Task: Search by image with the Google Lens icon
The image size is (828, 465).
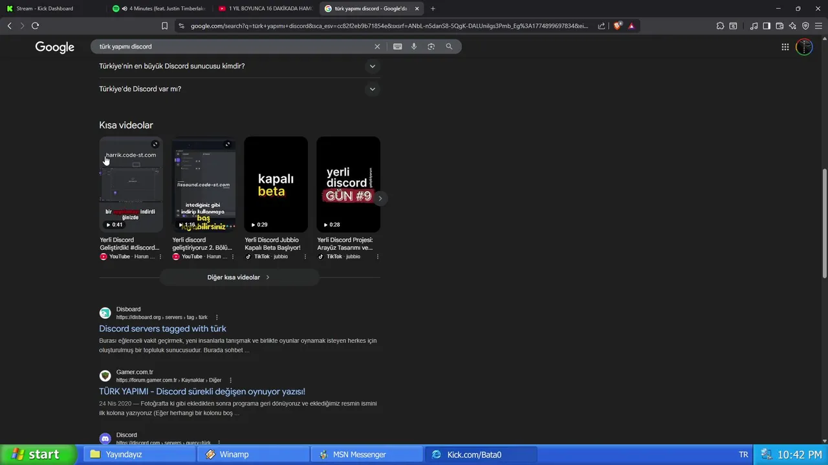Action: click(x=431, y=46)
